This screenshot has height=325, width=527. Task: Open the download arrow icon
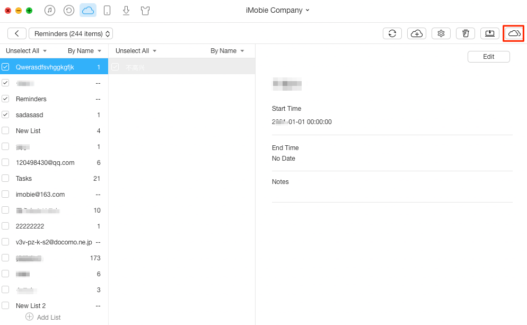click(x=126, y=11)
